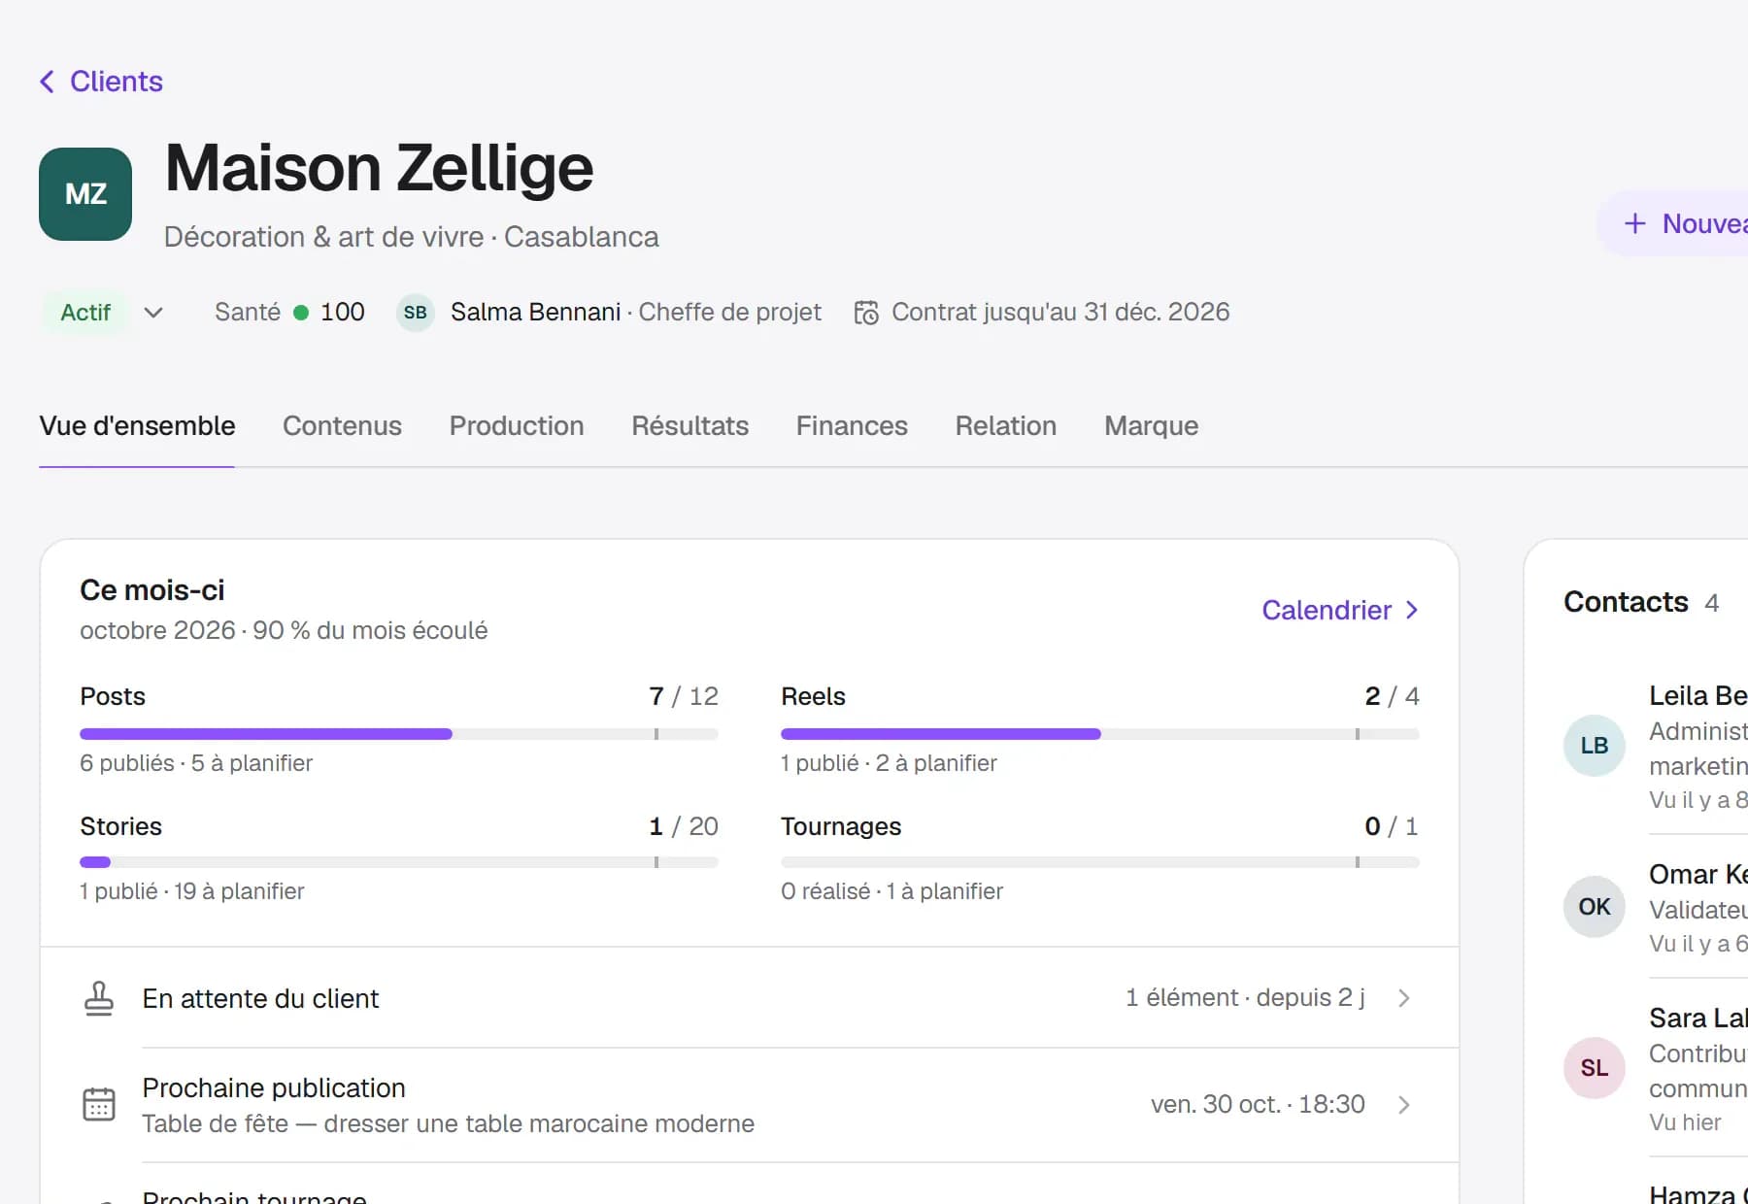Open the Relation tab

(x=1006, y=426)
